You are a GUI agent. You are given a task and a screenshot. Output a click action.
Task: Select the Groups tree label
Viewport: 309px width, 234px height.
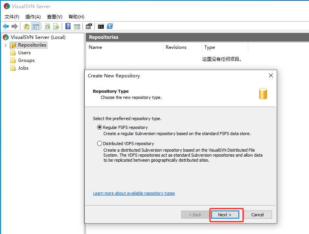(27, 60)
